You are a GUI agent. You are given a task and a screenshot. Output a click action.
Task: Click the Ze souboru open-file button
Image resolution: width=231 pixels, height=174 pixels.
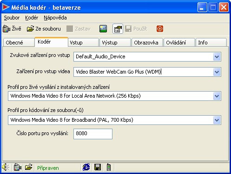[x=44, y=29]
